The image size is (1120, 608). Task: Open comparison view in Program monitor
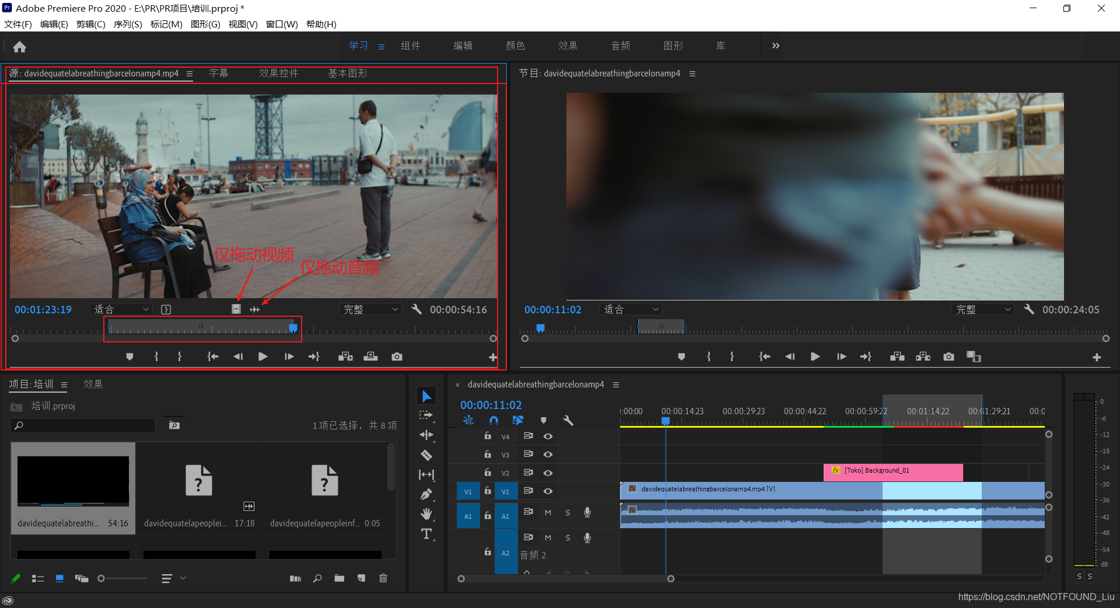coord(974,357)
